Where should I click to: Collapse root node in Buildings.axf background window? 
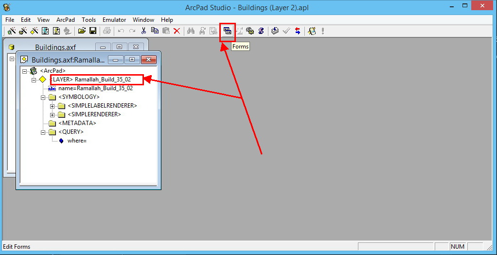[12, 59]
